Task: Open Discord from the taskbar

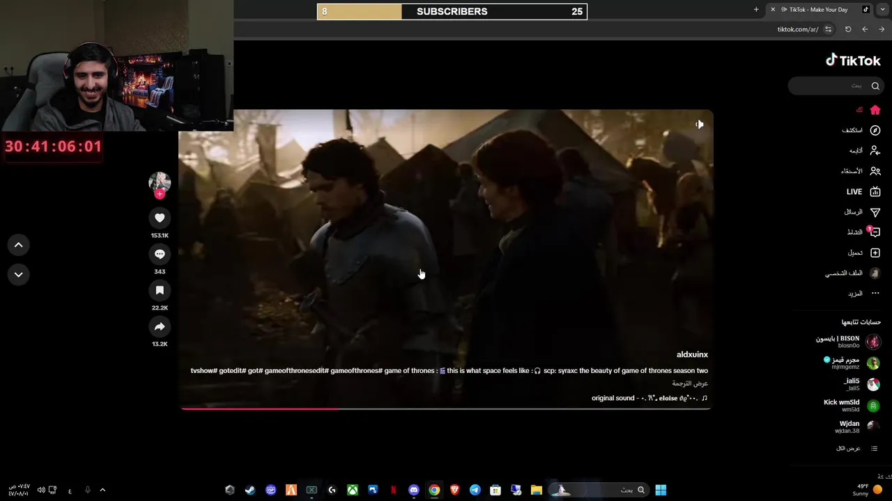Action: (414, 490)
